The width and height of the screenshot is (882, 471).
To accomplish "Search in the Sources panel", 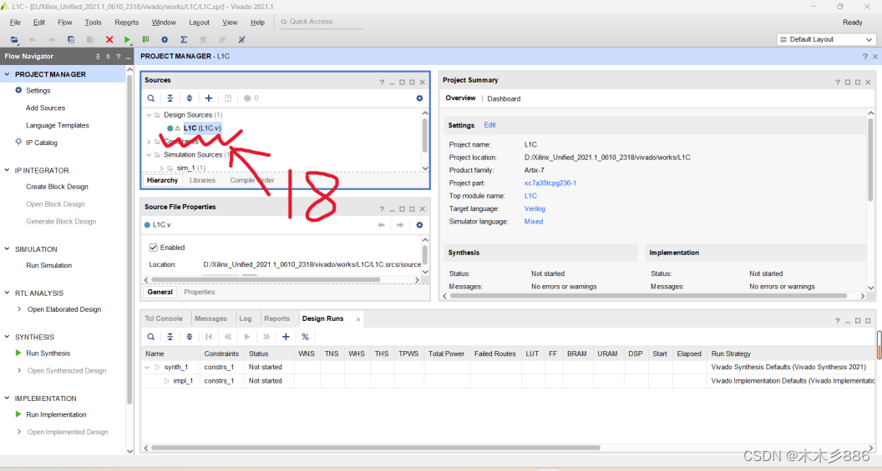I will click(x=150, y=98).
